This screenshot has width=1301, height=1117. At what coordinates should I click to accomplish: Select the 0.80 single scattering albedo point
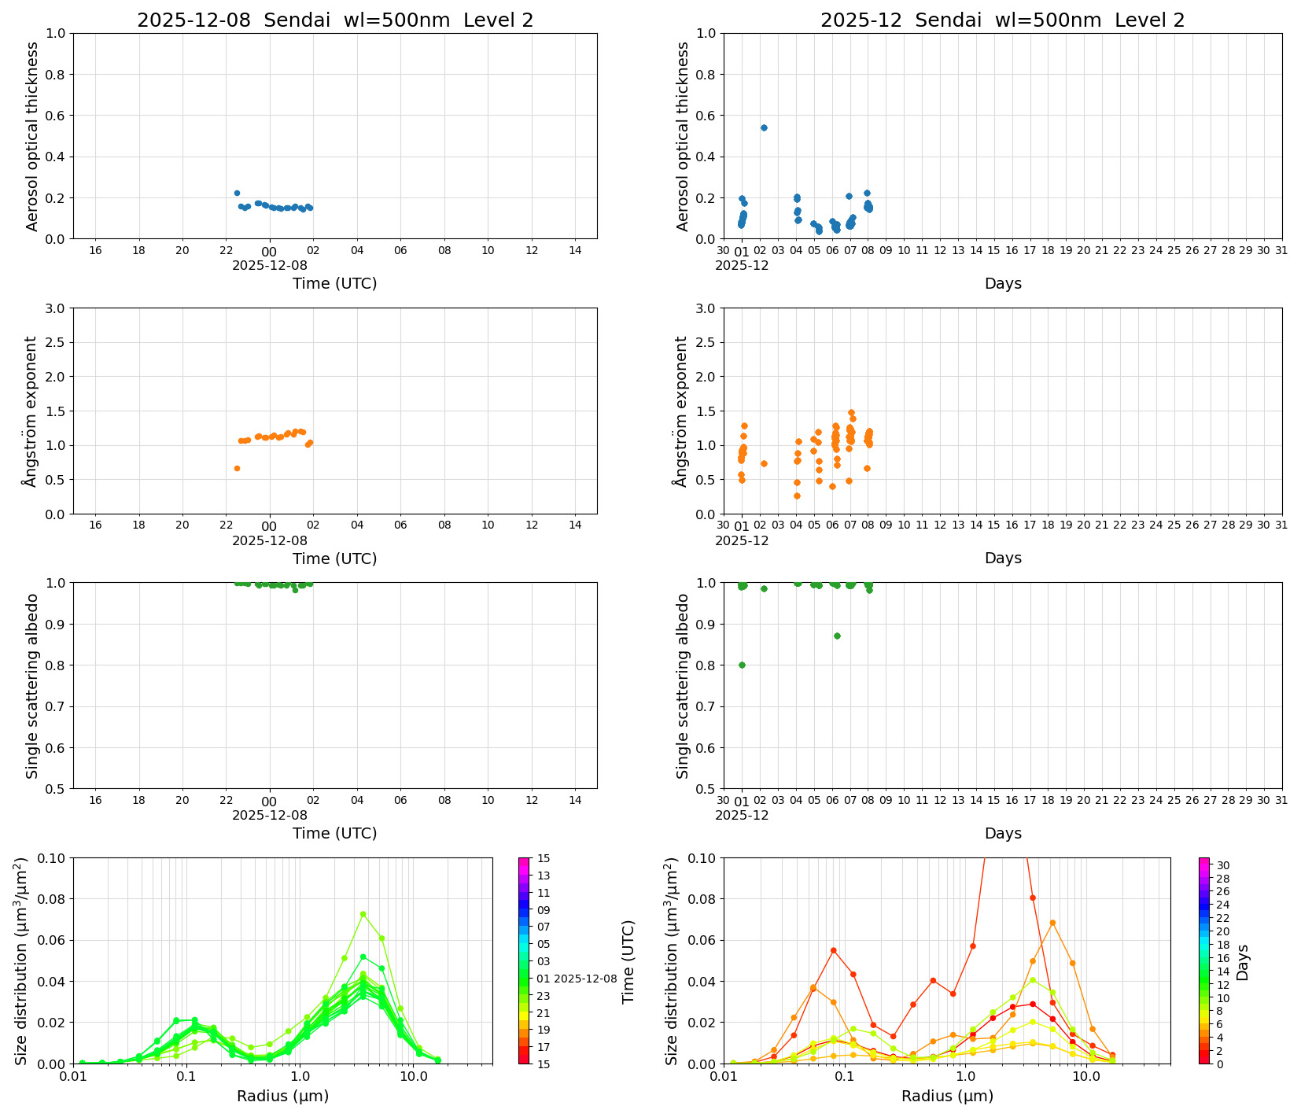[742, 665]
